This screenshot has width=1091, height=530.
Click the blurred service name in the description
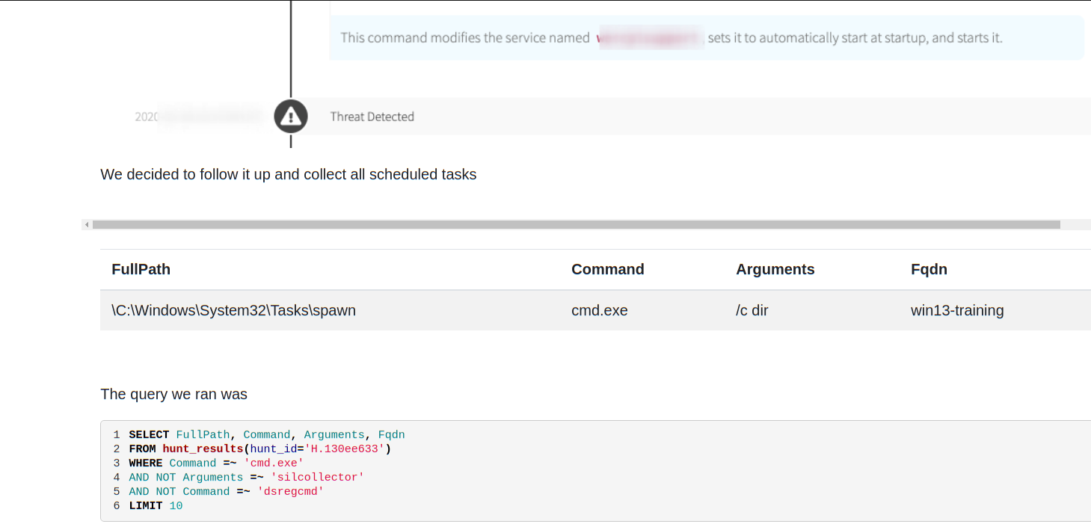649,37
